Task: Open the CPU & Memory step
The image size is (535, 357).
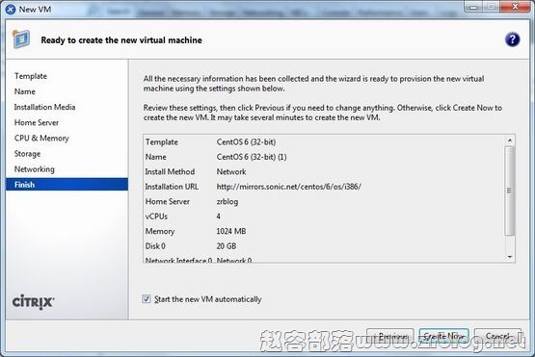Action: [x=41, y=138]
